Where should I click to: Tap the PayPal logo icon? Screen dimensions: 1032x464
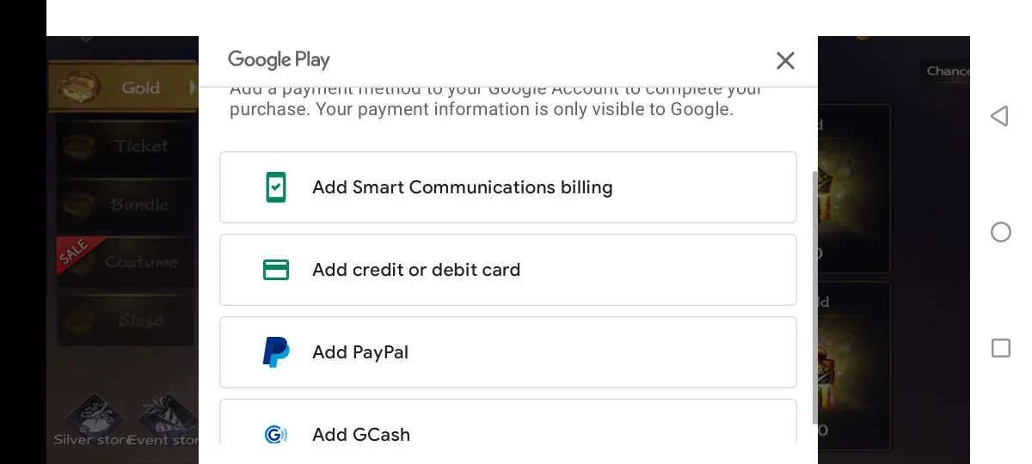276,352
